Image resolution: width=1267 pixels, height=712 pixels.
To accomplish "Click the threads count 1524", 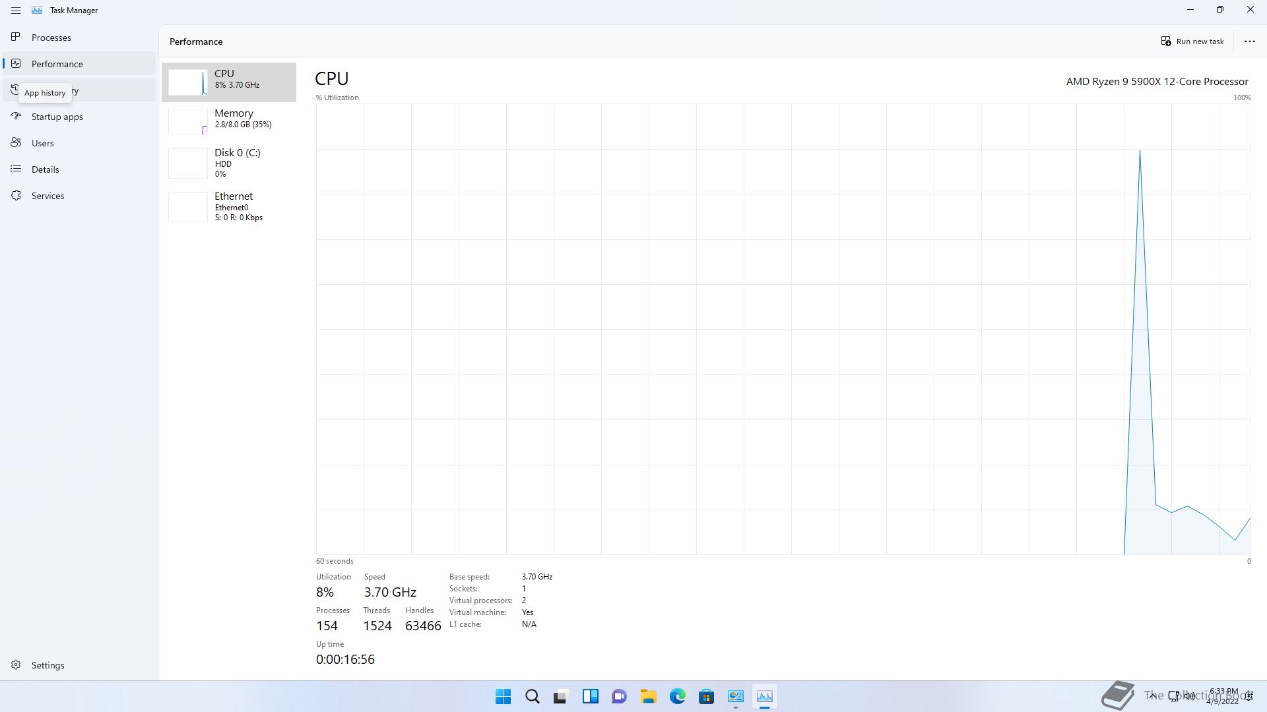I will point(377,626).
